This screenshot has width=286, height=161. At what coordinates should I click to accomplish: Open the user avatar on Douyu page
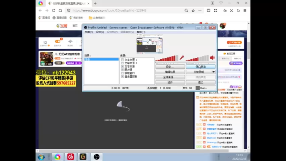pos(223,26)
